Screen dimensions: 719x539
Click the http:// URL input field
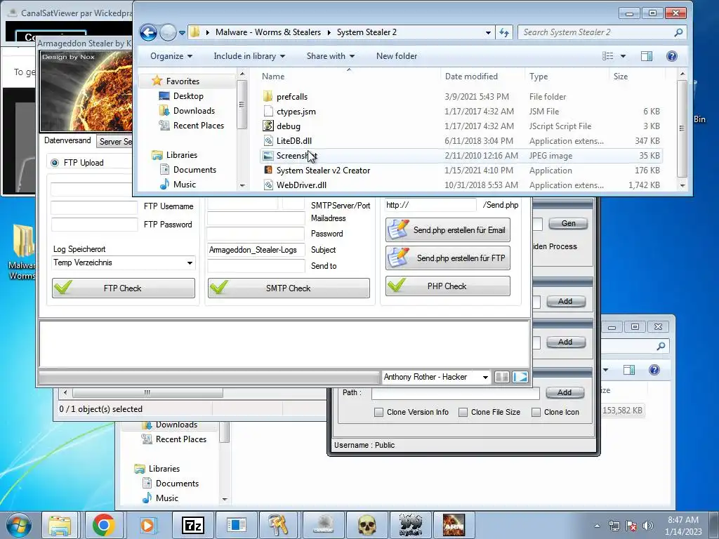pyautogui.click(x=430, y=205)
